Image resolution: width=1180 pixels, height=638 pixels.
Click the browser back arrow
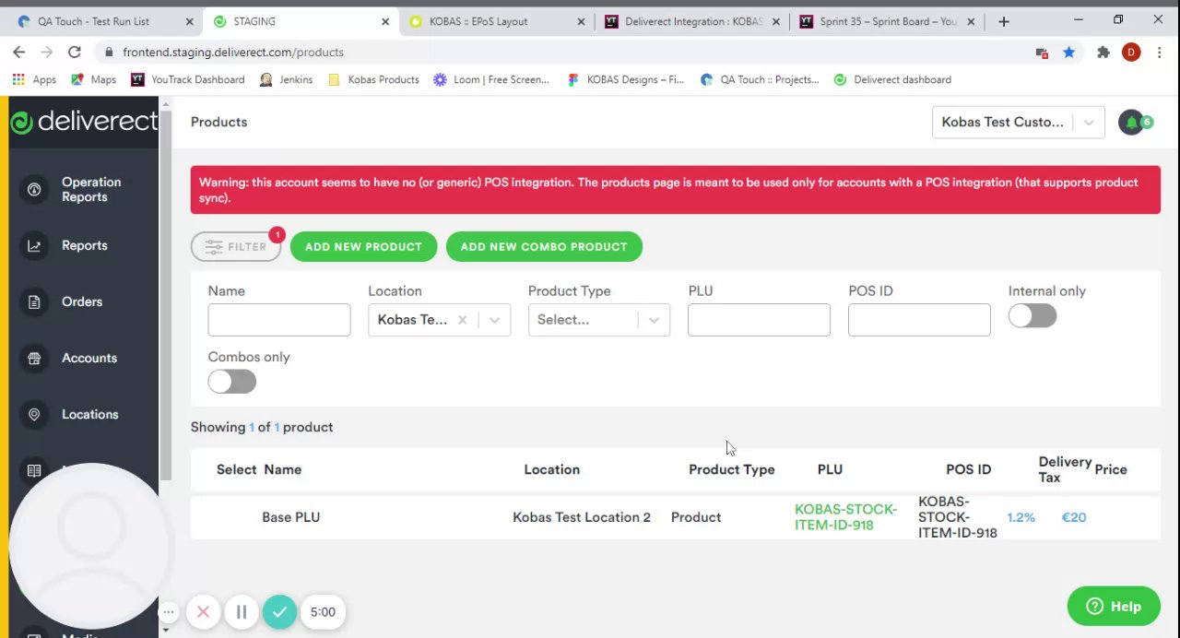pos(19,53)
